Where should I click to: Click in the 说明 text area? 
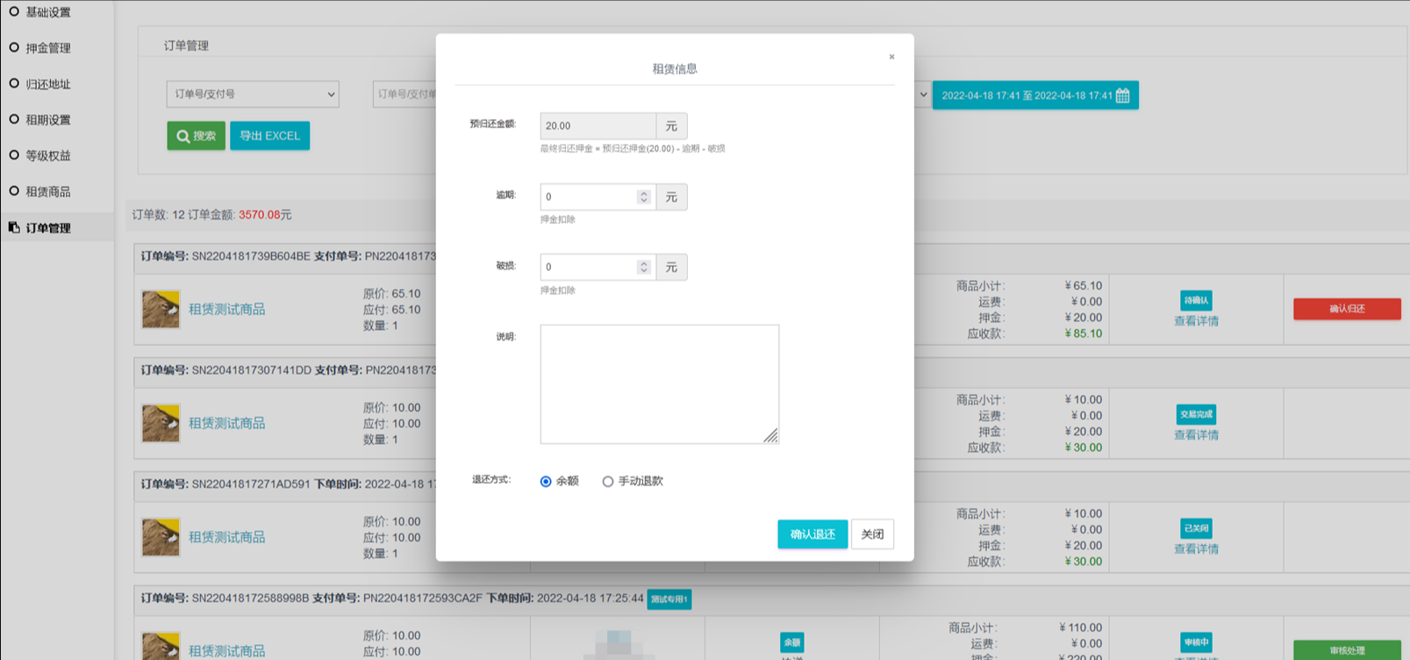[x=659, y=384]
